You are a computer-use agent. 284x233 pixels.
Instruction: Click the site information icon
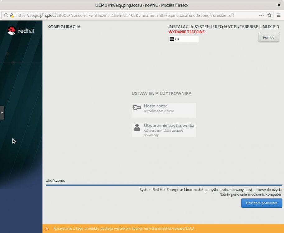pos(6,15)
